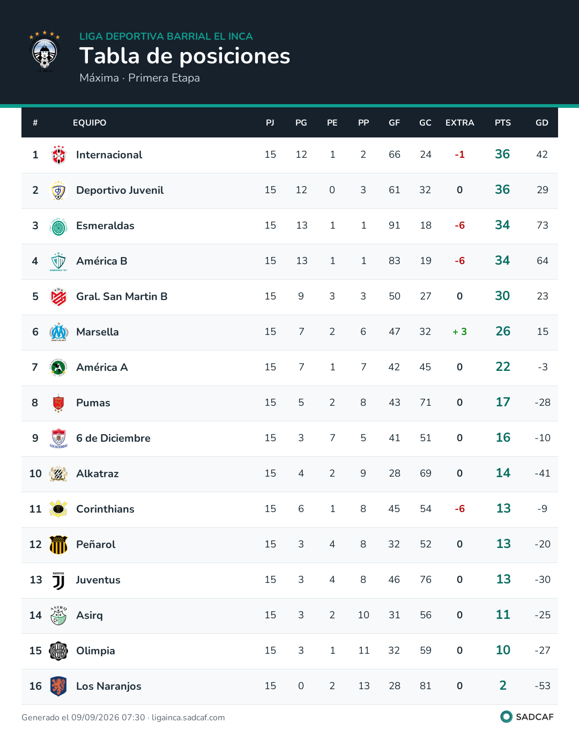Click Internacional's 36 points value
Screen dimensions: 579x745
pyautogui.click(x=502, y=154)
